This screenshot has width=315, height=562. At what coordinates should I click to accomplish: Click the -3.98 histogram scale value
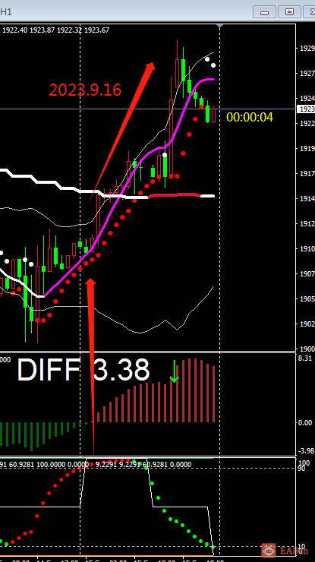(306, 450)
